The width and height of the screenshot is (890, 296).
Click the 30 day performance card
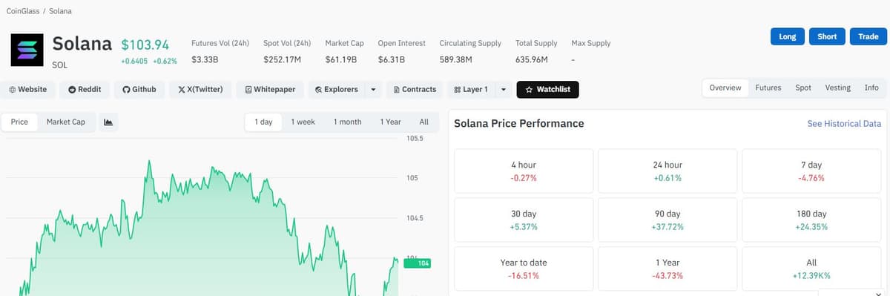click(x=524, y=220)
